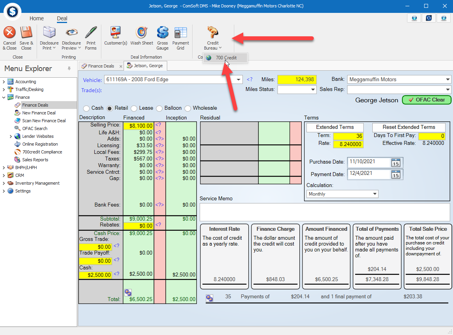This screenshot has width=453, height=335.
Task: Open the Sales Rep dropdown
Action: [448, 90]
